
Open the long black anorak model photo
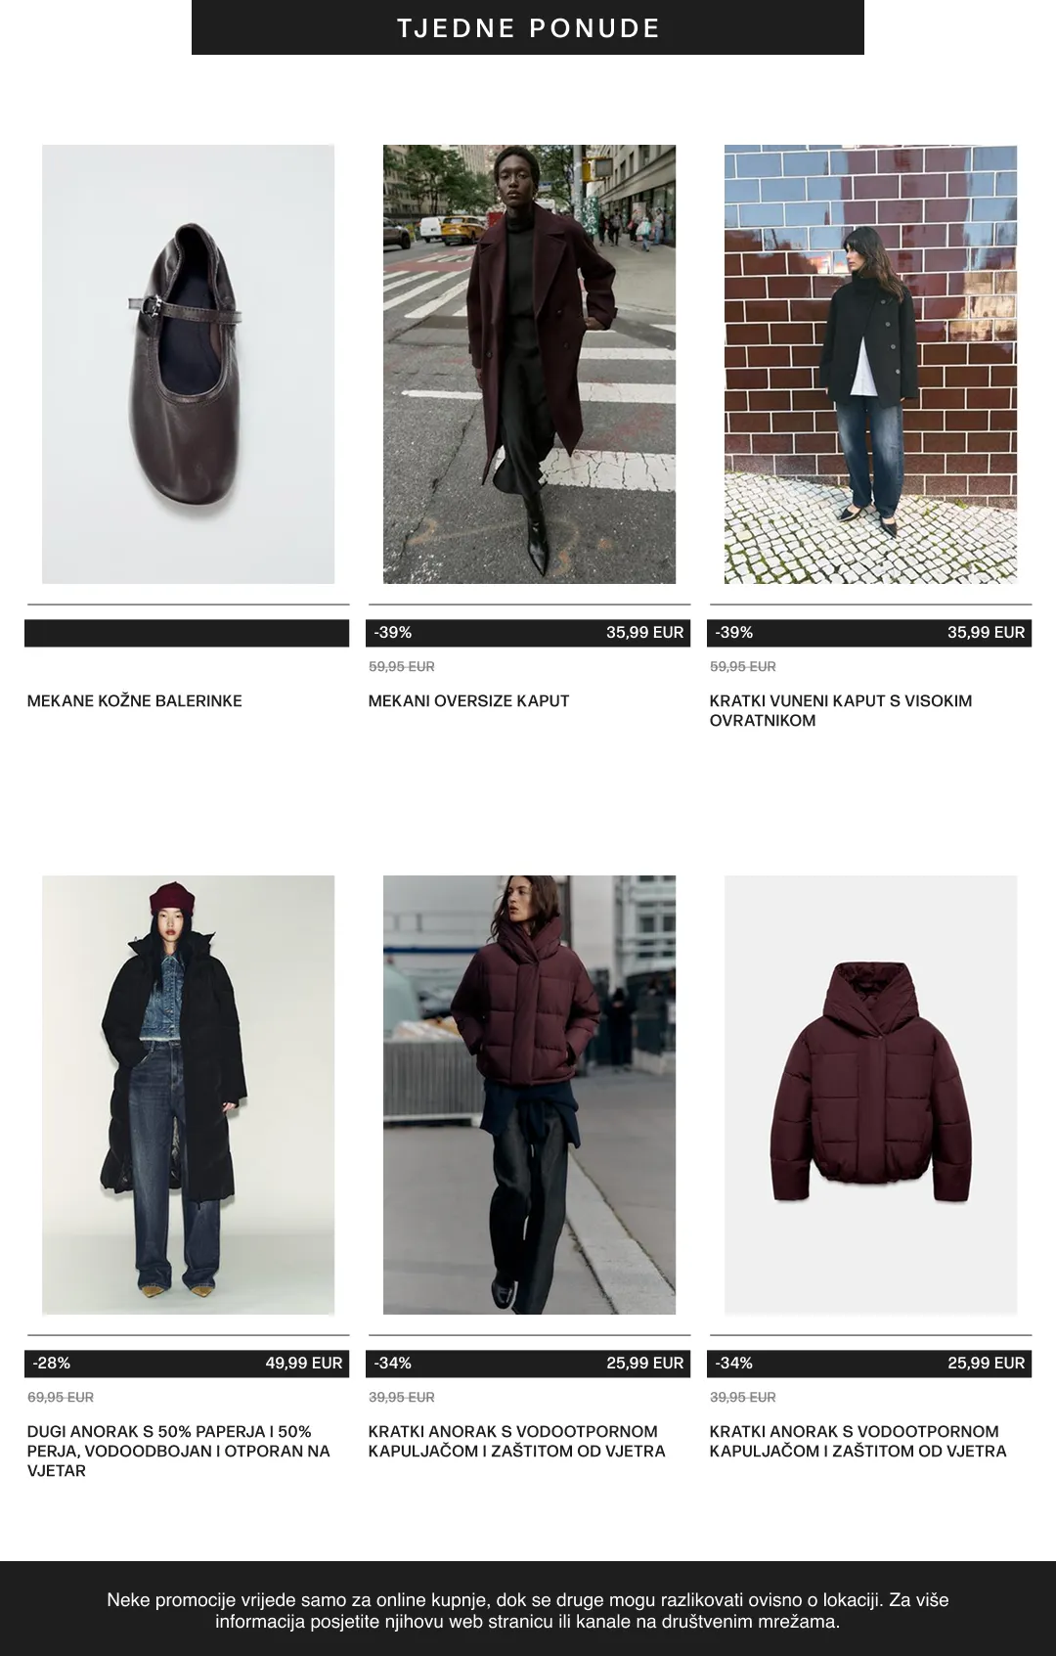(x=188, y=1095)
